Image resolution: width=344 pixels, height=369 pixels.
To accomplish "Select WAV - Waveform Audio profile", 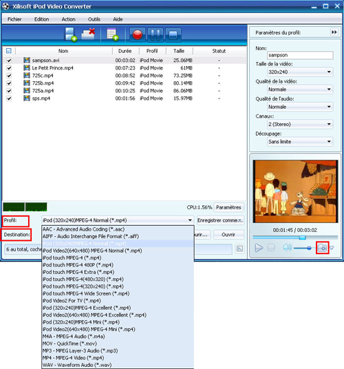I will (118, 365).
